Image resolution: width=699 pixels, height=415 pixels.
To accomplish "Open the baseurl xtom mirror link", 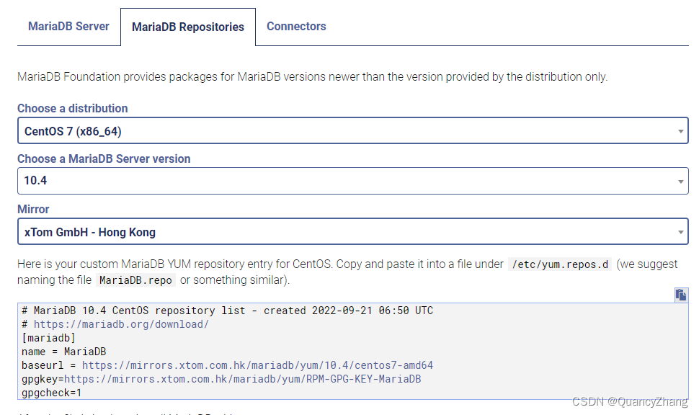I will (258, 365).
